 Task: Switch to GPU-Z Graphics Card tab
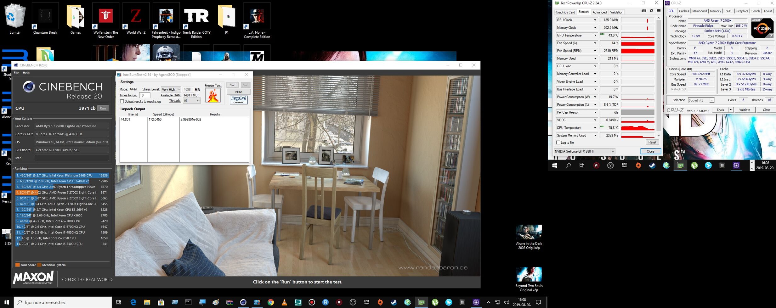pyautogui.click(x=565, y=12)
